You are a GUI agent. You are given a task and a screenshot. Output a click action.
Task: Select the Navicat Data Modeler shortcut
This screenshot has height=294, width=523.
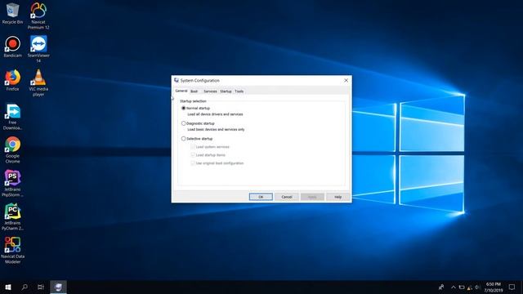(x=13, y=251)
